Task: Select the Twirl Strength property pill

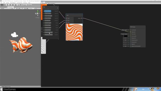Action: pyautogui.click(x=48, y=16)
